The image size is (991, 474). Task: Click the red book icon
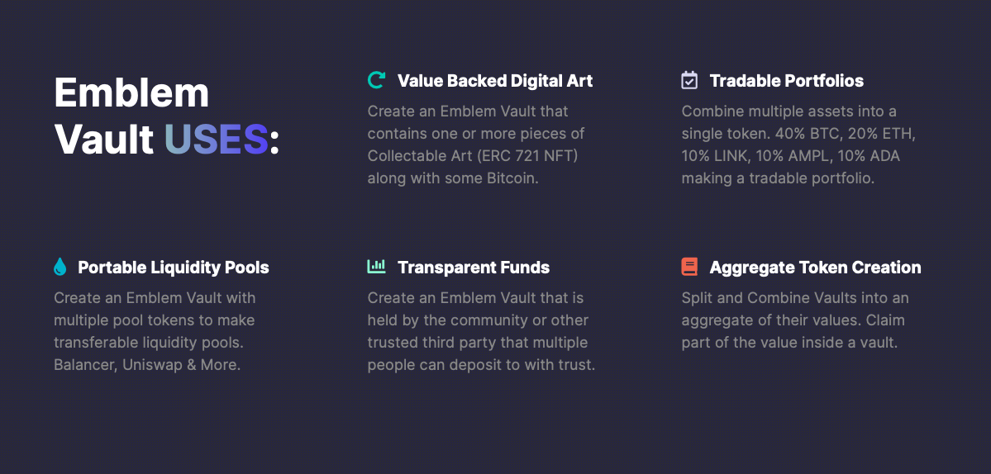[x=689, y=267]
